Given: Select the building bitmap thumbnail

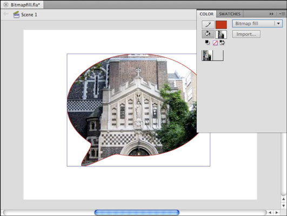Looking at the screenshot, I should [x=207, y=55].
